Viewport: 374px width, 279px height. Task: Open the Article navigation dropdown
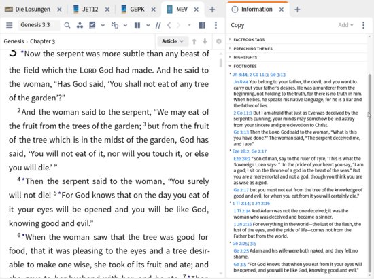(x=173, y=41)
